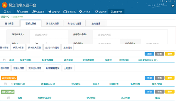Select the highlighted 资本投入信息 tab
This screenshot has width=176, height=105.
point(34,48)
